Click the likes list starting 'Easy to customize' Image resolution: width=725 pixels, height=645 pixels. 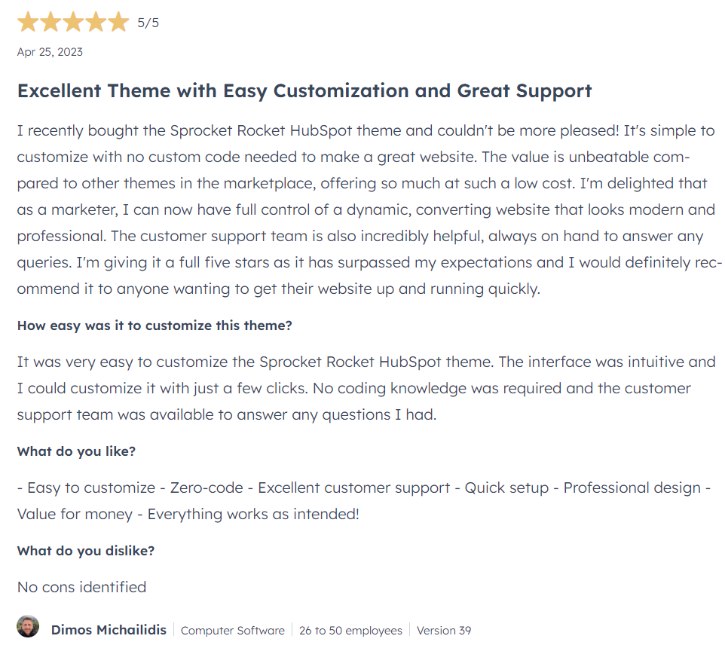pyautogui.click(x=364, y=501)
